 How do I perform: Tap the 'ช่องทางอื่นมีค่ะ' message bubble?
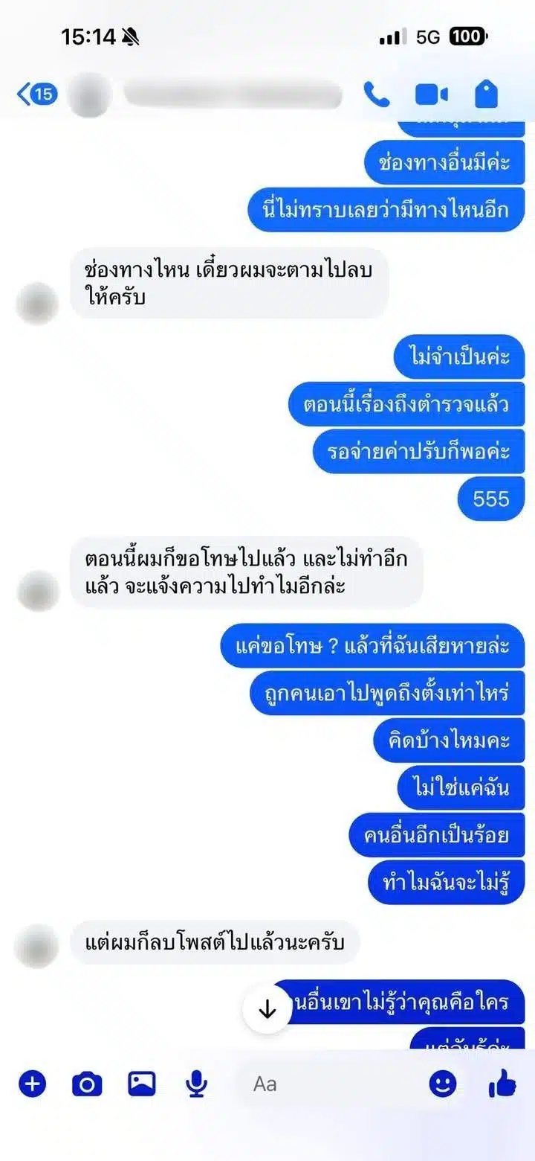(x=444, y=162)
